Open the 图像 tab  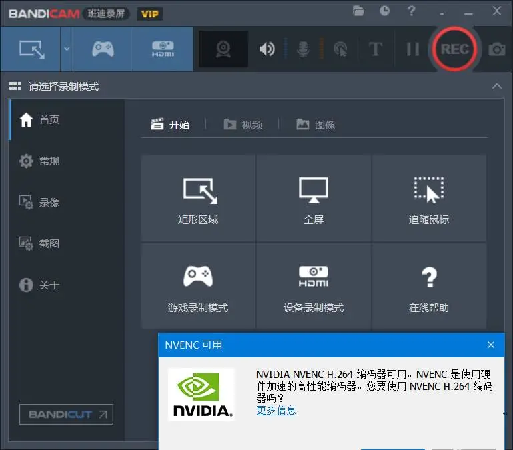point(316,125)
